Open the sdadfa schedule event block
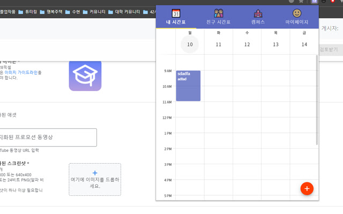The image size is (343, 214). 188,86
